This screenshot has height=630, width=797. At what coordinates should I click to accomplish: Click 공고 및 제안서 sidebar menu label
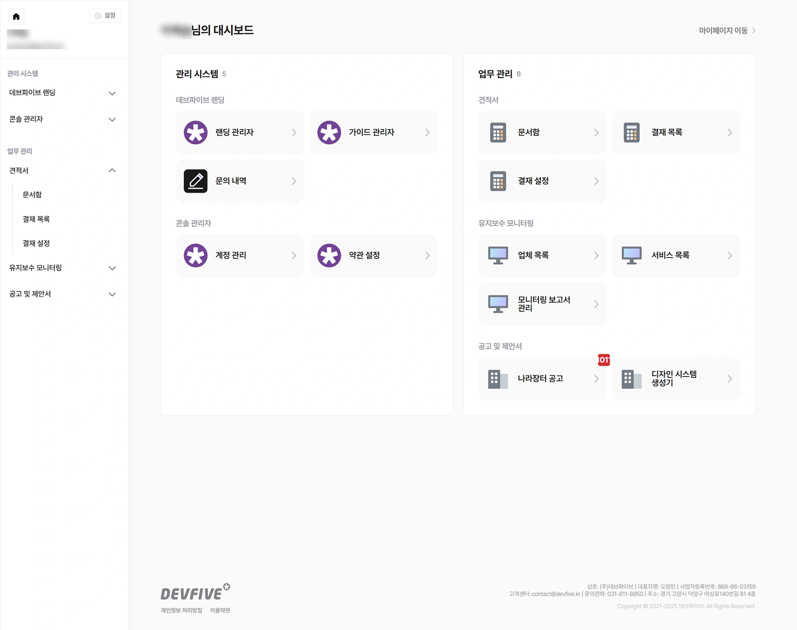coord(30,294)
